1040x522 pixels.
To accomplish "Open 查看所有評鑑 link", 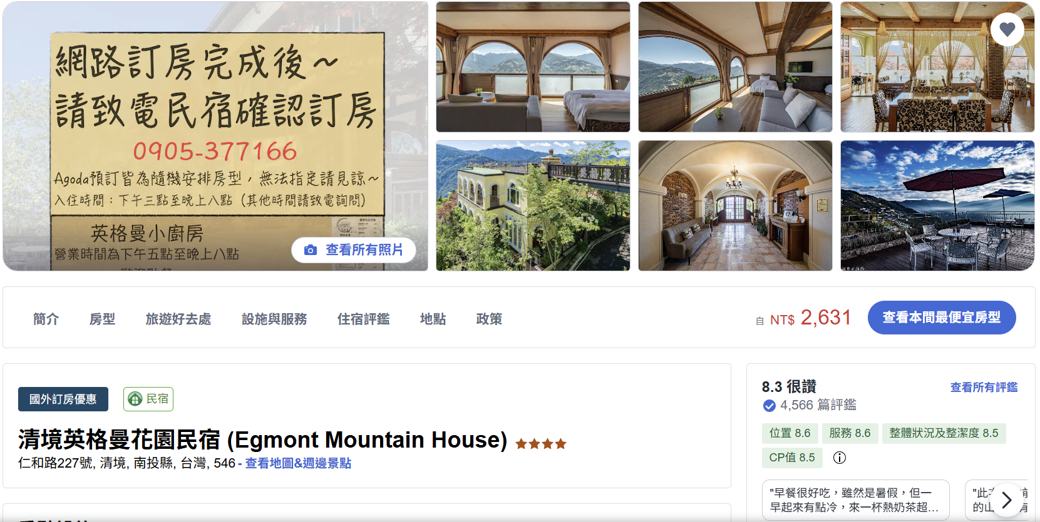I will (x=984, y=388).
